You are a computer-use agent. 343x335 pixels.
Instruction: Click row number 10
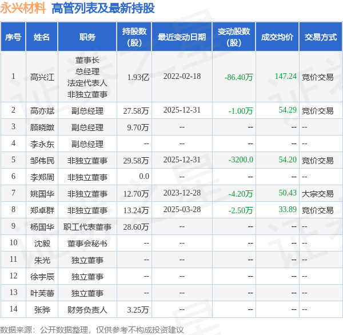point(13,242)
